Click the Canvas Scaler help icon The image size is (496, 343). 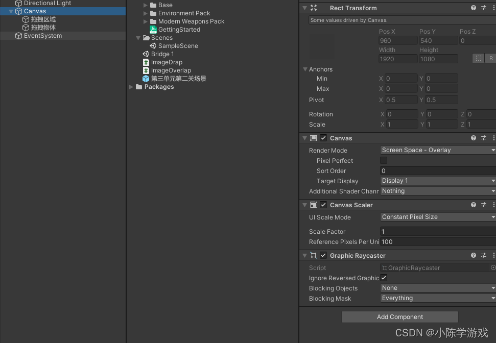473,205
